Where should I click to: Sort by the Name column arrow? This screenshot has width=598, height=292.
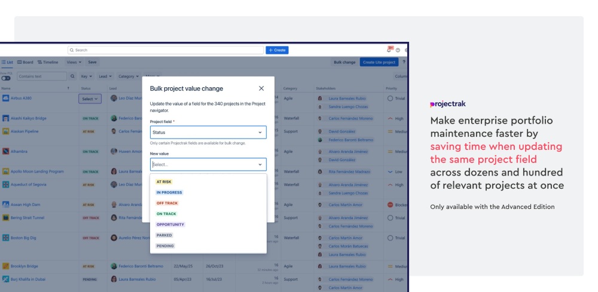(68, 88)
